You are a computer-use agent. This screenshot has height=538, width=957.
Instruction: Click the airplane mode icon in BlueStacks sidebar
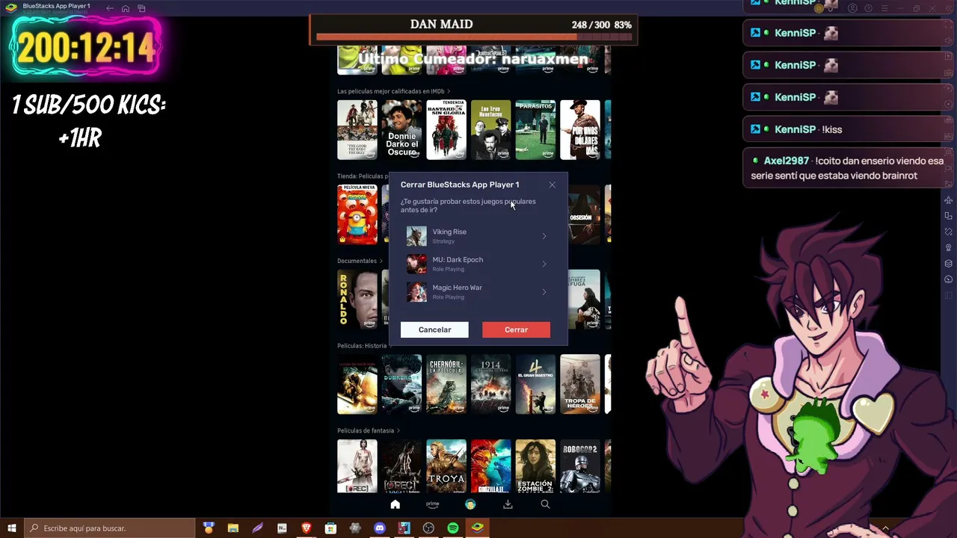coord(948,200)
